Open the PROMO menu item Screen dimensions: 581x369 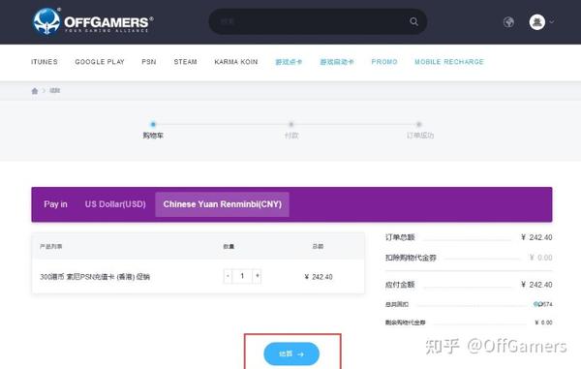(384, 62)
